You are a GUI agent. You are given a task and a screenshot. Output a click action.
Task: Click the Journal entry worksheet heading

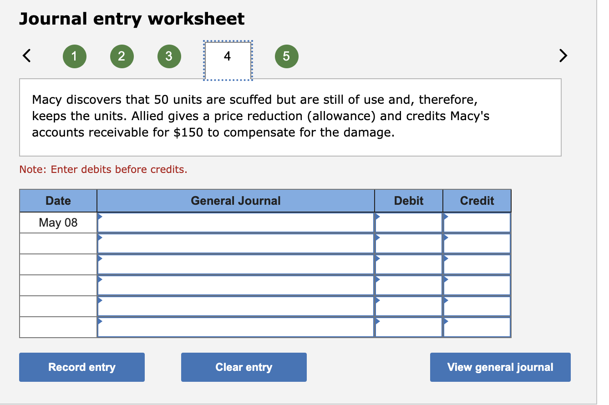pyautogui.click(x=132, y=19)
